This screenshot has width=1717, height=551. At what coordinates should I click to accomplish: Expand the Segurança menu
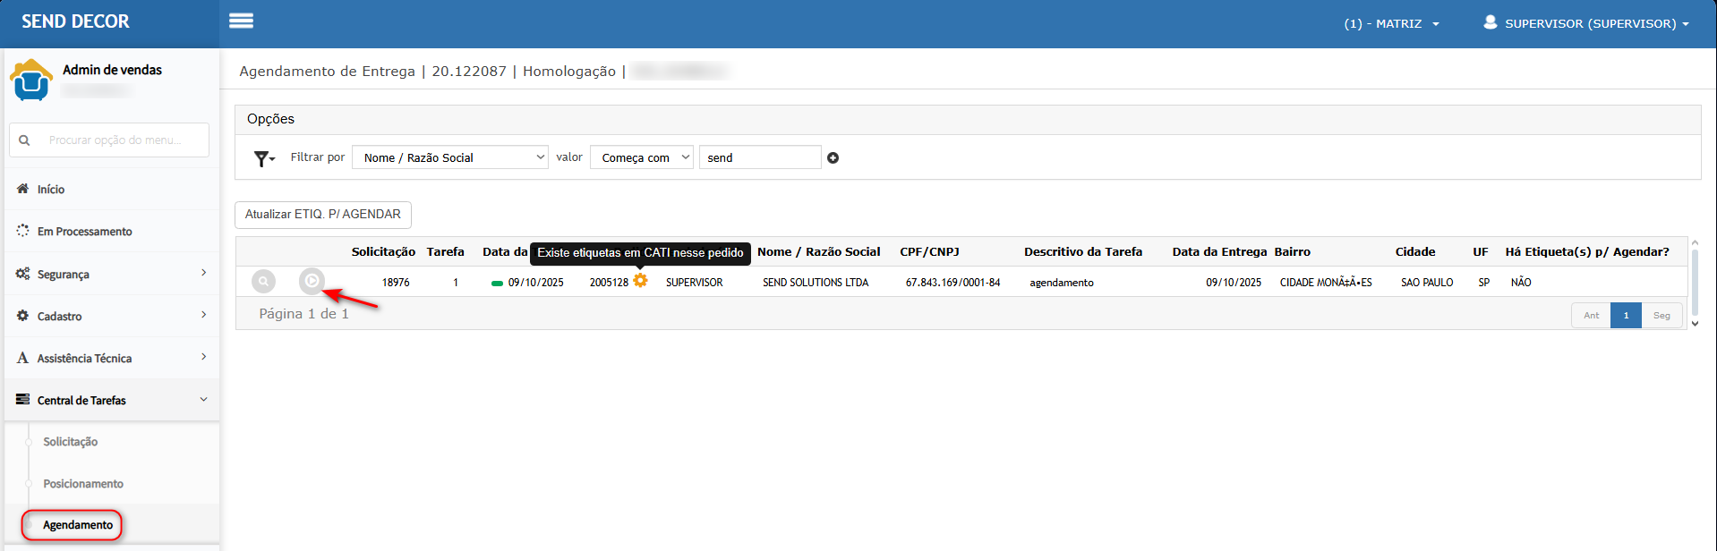[112, 274]
